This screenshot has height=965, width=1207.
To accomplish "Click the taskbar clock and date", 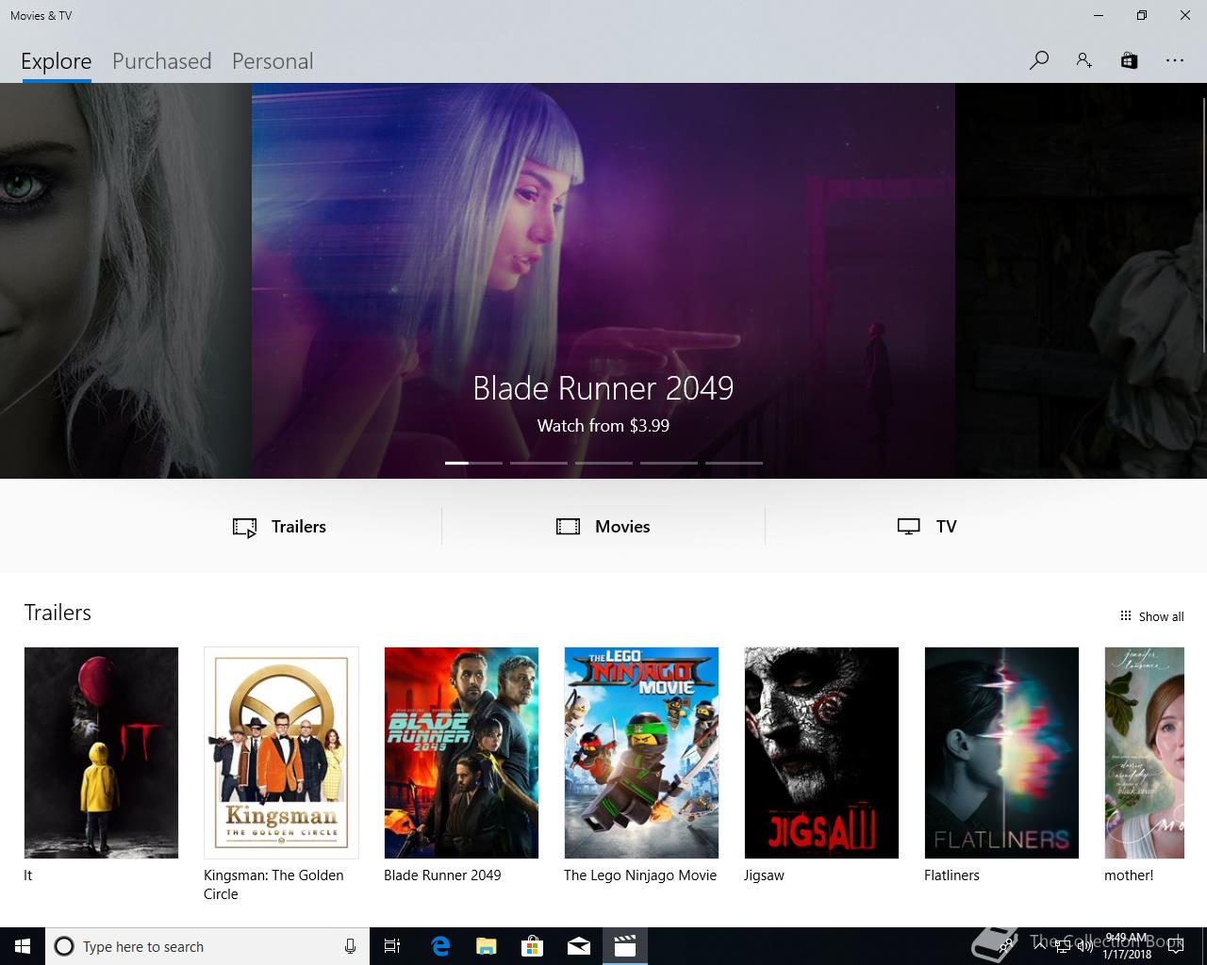I will pyautogui.click(x=1127, y=946).
